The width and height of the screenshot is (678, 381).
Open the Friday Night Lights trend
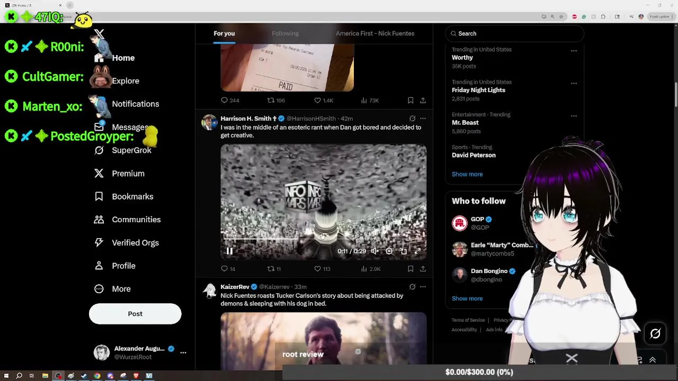point(478,90)
